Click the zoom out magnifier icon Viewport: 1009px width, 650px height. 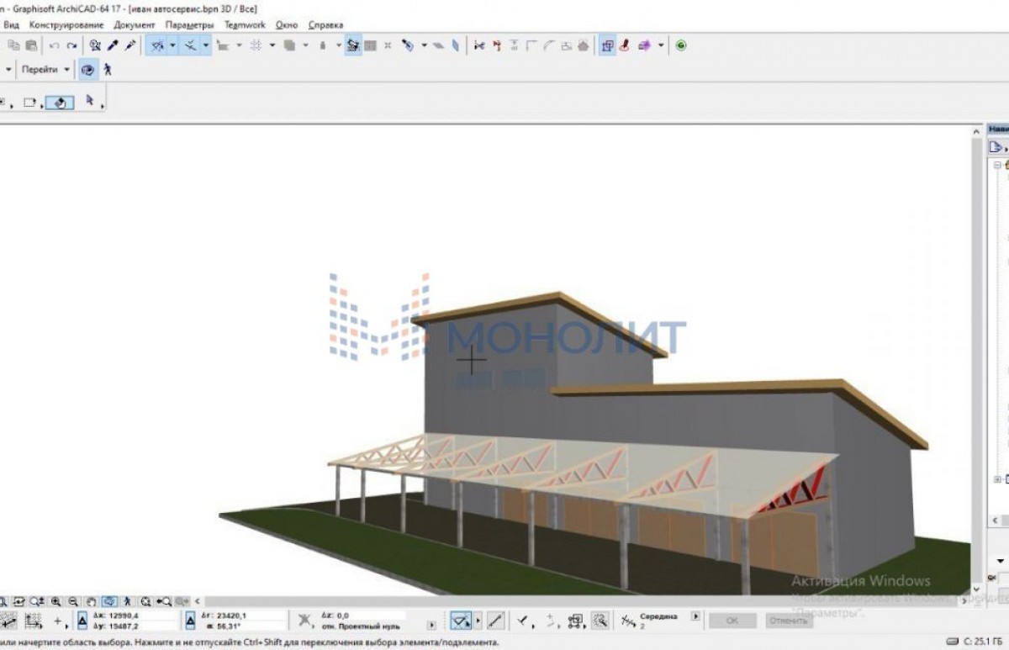pos(72,601)
